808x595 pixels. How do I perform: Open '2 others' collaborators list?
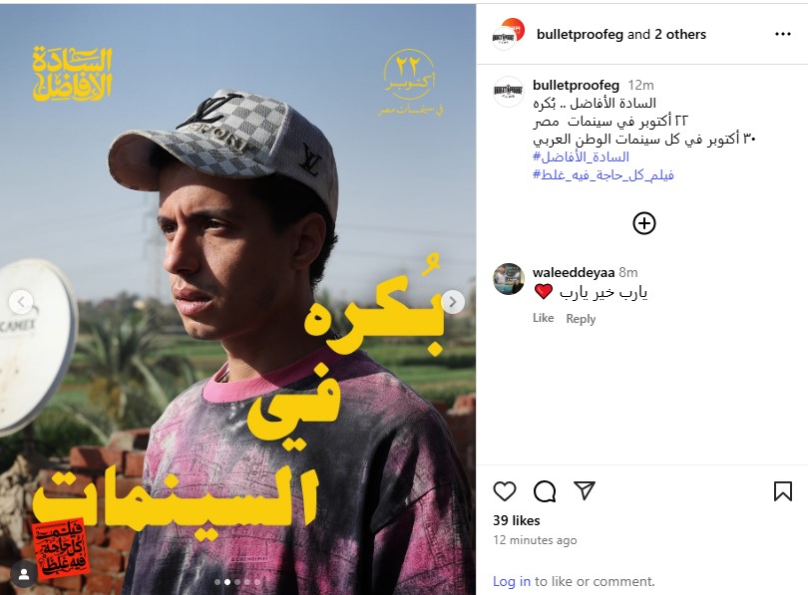click(680, 34)
